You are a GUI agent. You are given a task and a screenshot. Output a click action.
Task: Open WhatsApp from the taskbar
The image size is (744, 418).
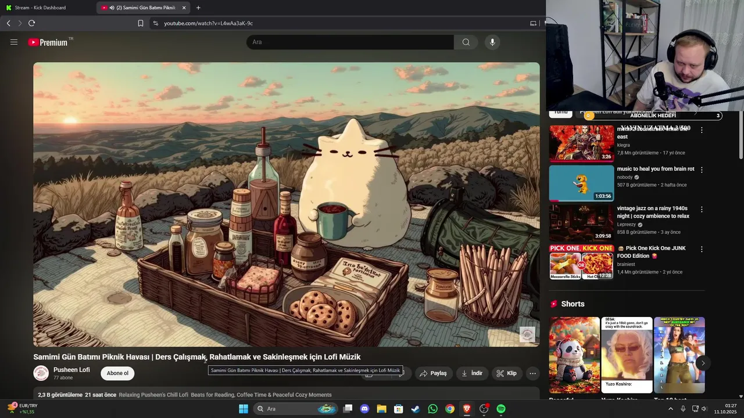pyautogui.click(x=432, y=409)
